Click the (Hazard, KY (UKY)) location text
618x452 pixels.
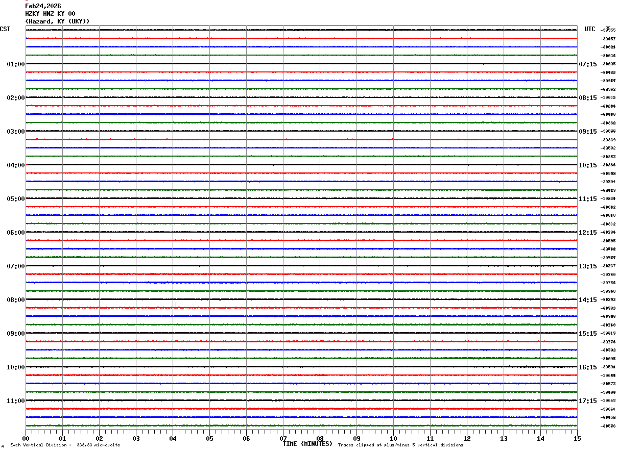pyautogui.click(x=57, y=21)
